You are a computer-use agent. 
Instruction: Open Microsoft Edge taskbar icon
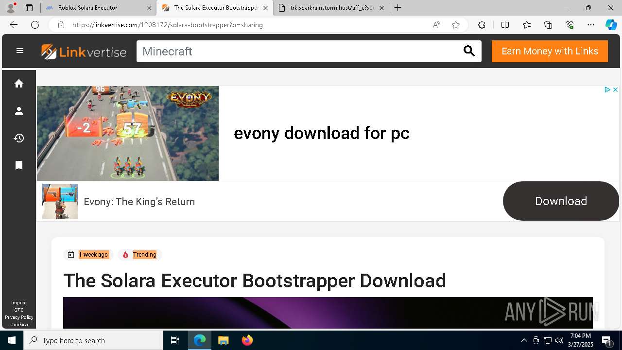[200, 340]
